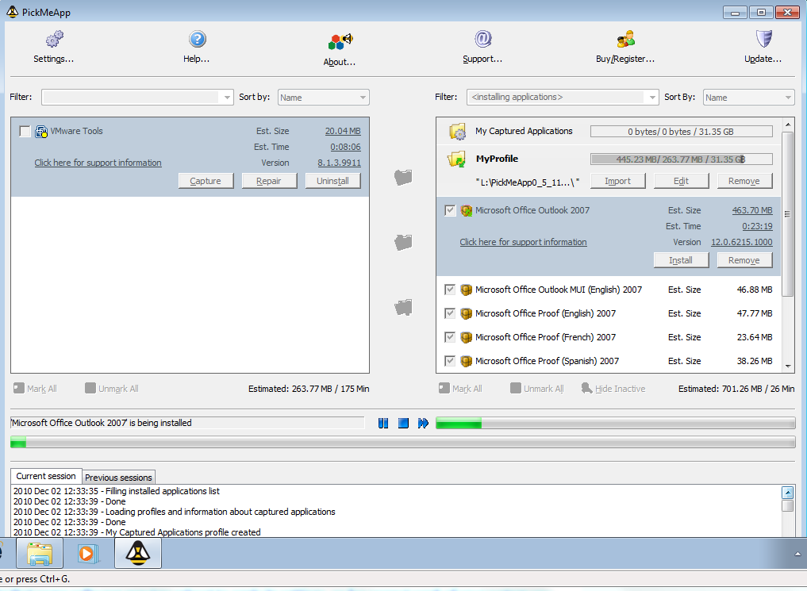Viewport: 807px width, 591px height.
Task: Open Windows Media Player from the taskbar
Action: [x=89, y=554]
